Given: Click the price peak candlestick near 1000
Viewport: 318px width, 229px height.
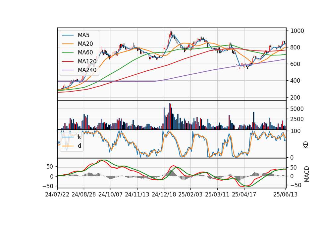Looking at the screenshot, I should [171, 34].
